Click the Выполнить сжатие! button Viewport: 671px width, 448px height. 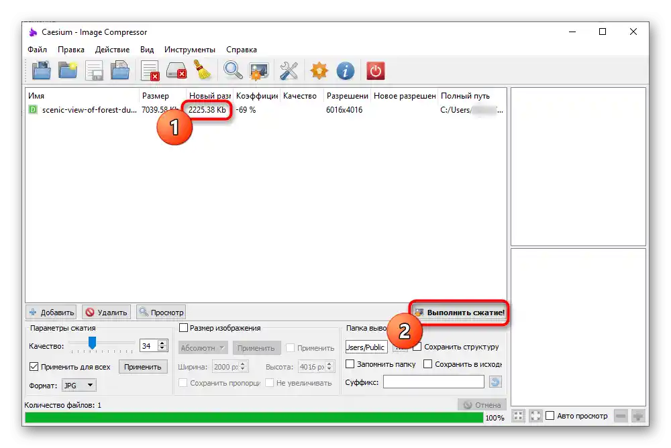[460, 313]
